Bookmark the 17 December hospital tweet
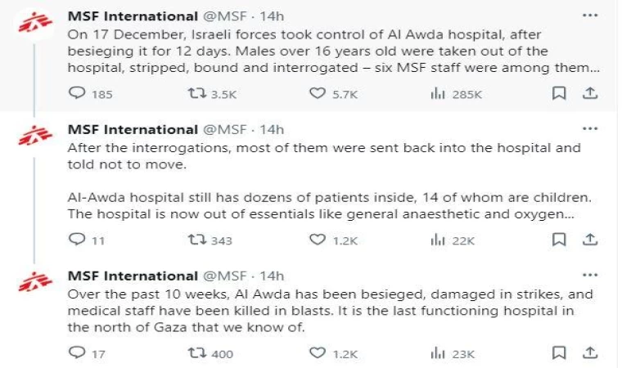 tap(559, 94)
